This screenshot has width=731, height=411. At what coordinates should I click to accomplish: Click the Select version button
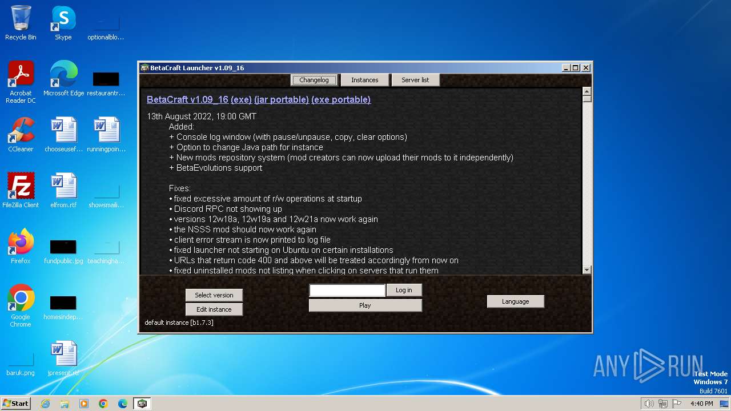coord(214,295)
